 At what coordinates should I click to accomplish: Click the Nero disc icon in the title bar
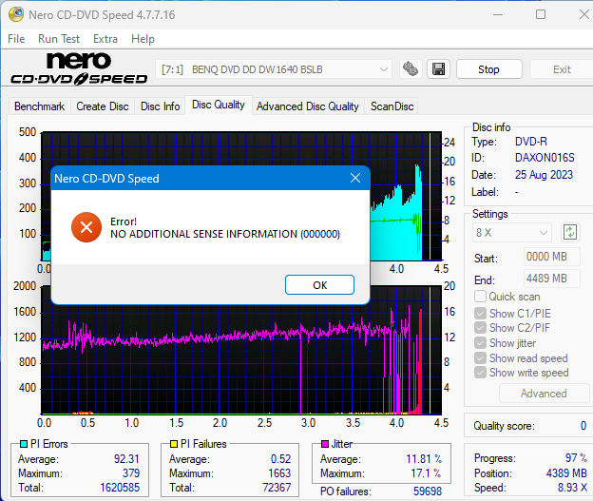pyautogui.click(x=16, y=14)
